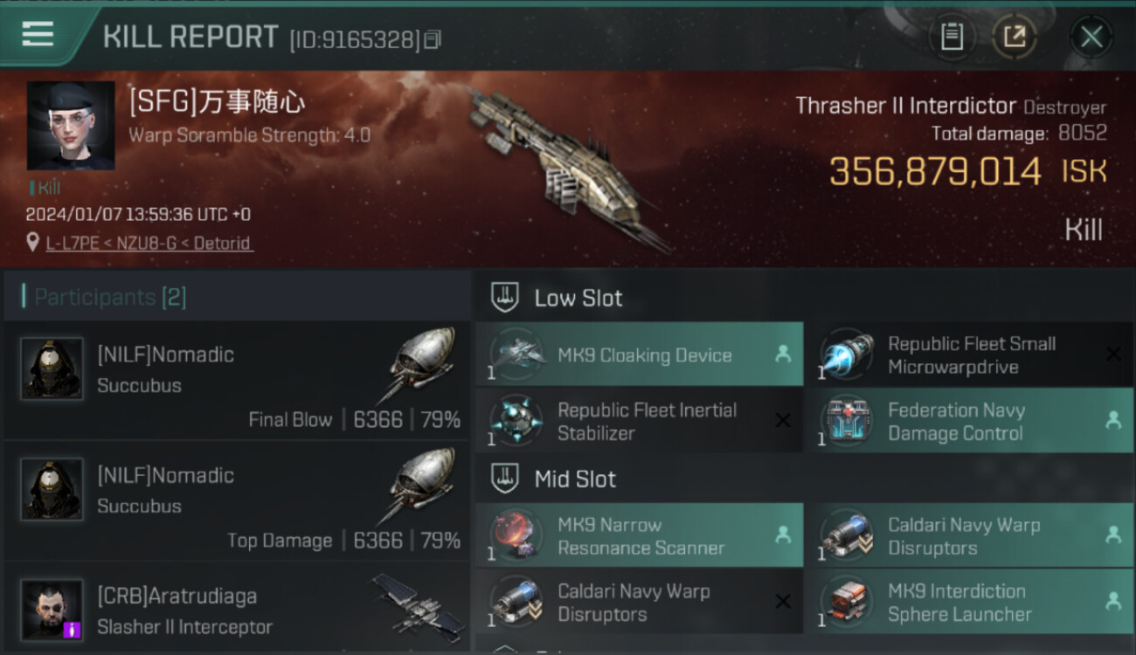The width and height of the screenshot is (1136, 655).
Task: Tap the person marker on MK9 Narrow Resonance Scanner
Action: click(783, 535)
